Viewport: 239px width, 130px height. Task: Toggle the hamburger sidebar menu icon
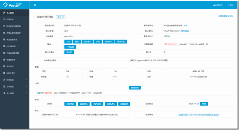35,5
